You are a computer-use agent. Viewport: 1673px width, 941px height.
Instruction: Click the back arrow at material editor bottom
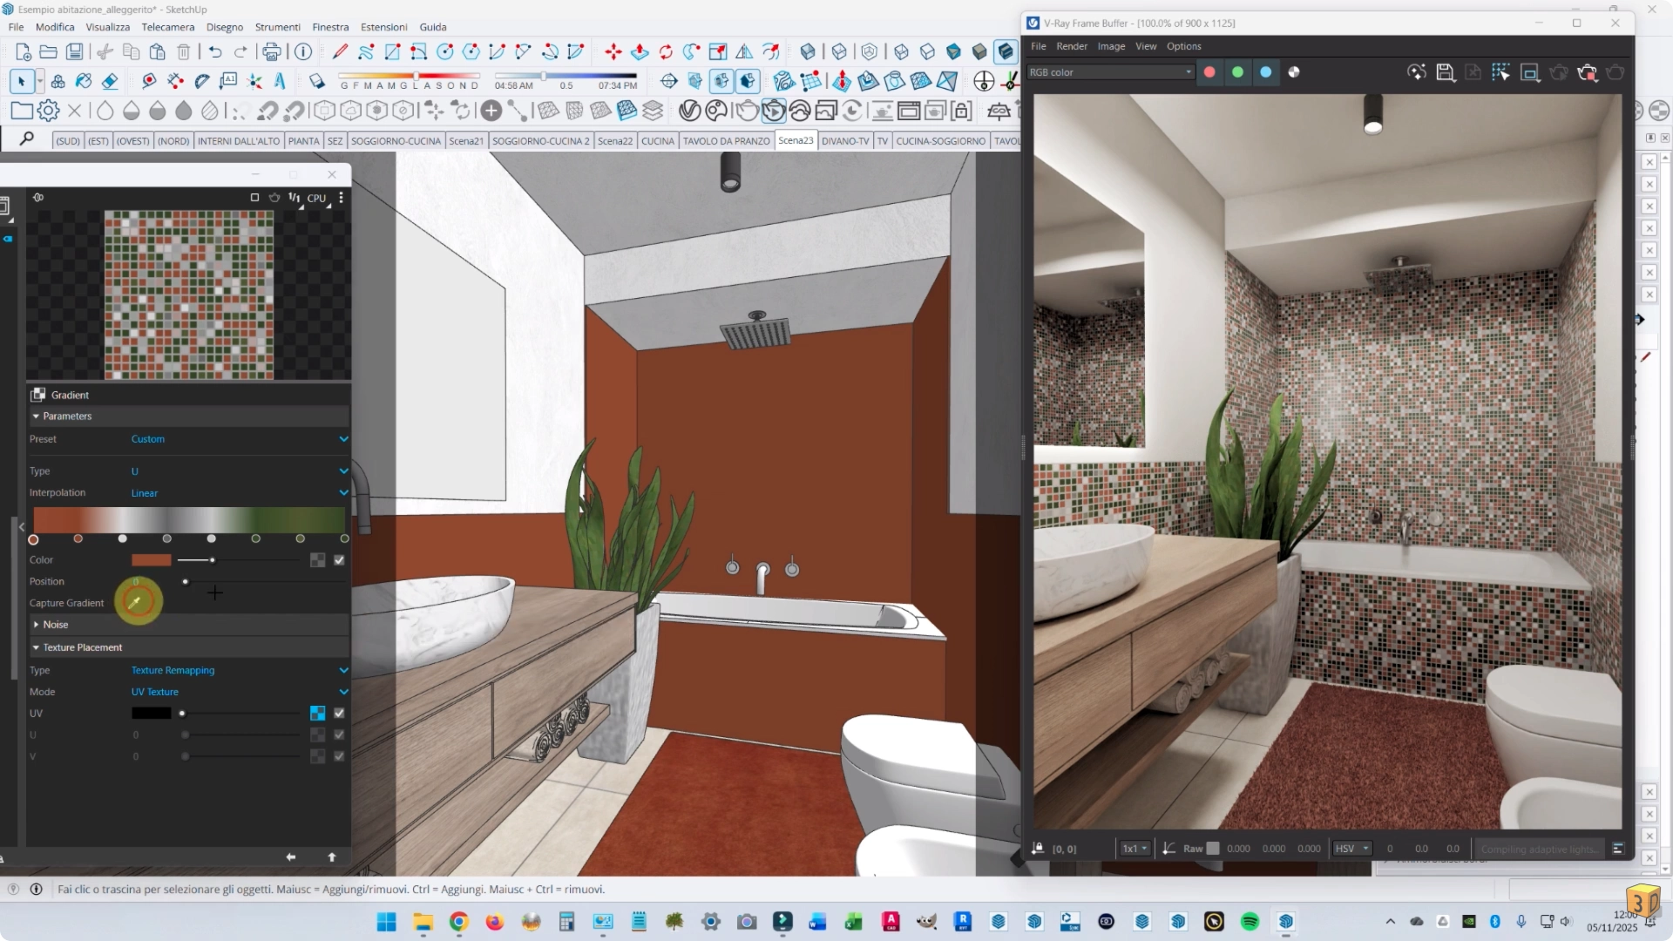coord(291,857)
